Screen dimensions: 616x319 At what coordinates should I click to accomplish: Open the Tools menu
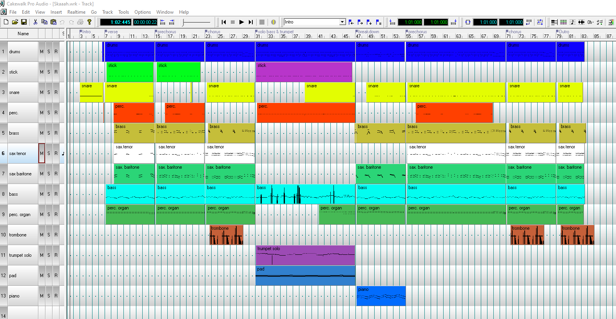point(123,12)
